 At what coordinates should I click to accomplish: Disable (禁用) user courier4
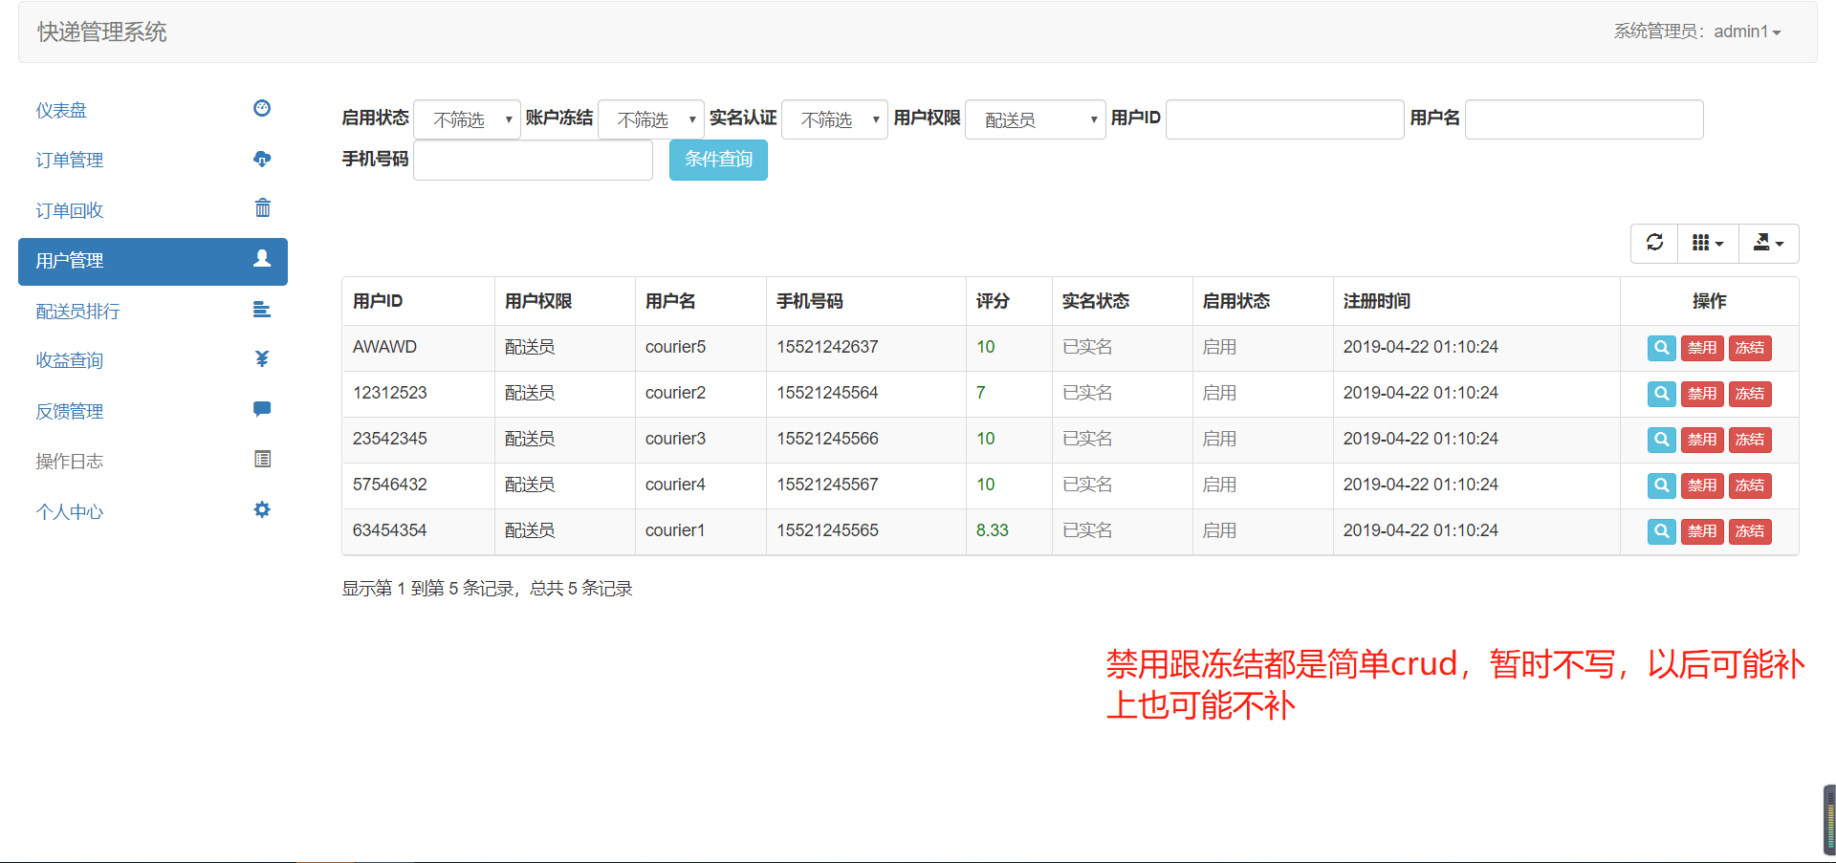tap(1702, 485)
